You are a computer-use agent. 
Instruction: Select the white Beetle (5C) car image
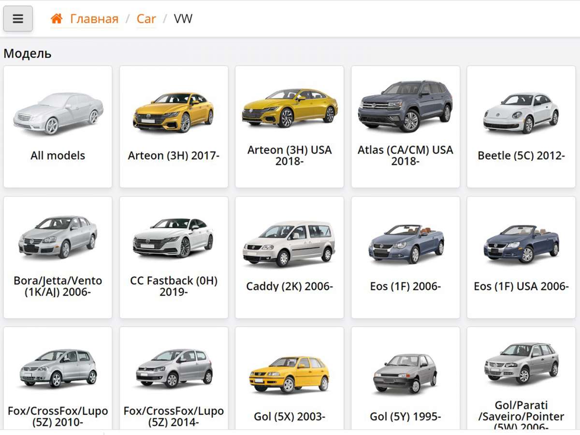click(521, 113)
